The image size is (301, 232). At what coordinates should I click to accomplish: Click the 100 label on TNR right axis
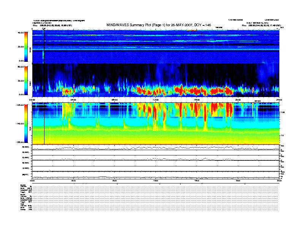coord(283,112)
